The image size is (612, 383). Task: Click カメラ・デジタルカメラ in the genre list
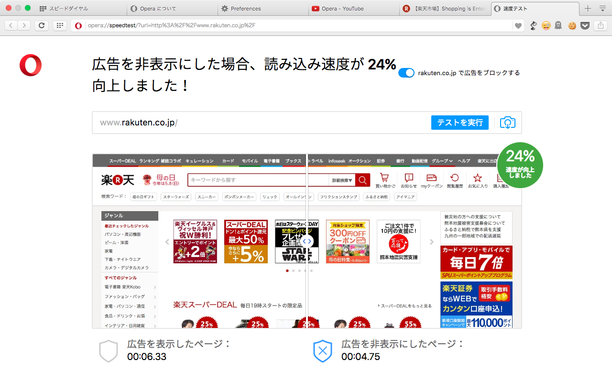point(127,268)
